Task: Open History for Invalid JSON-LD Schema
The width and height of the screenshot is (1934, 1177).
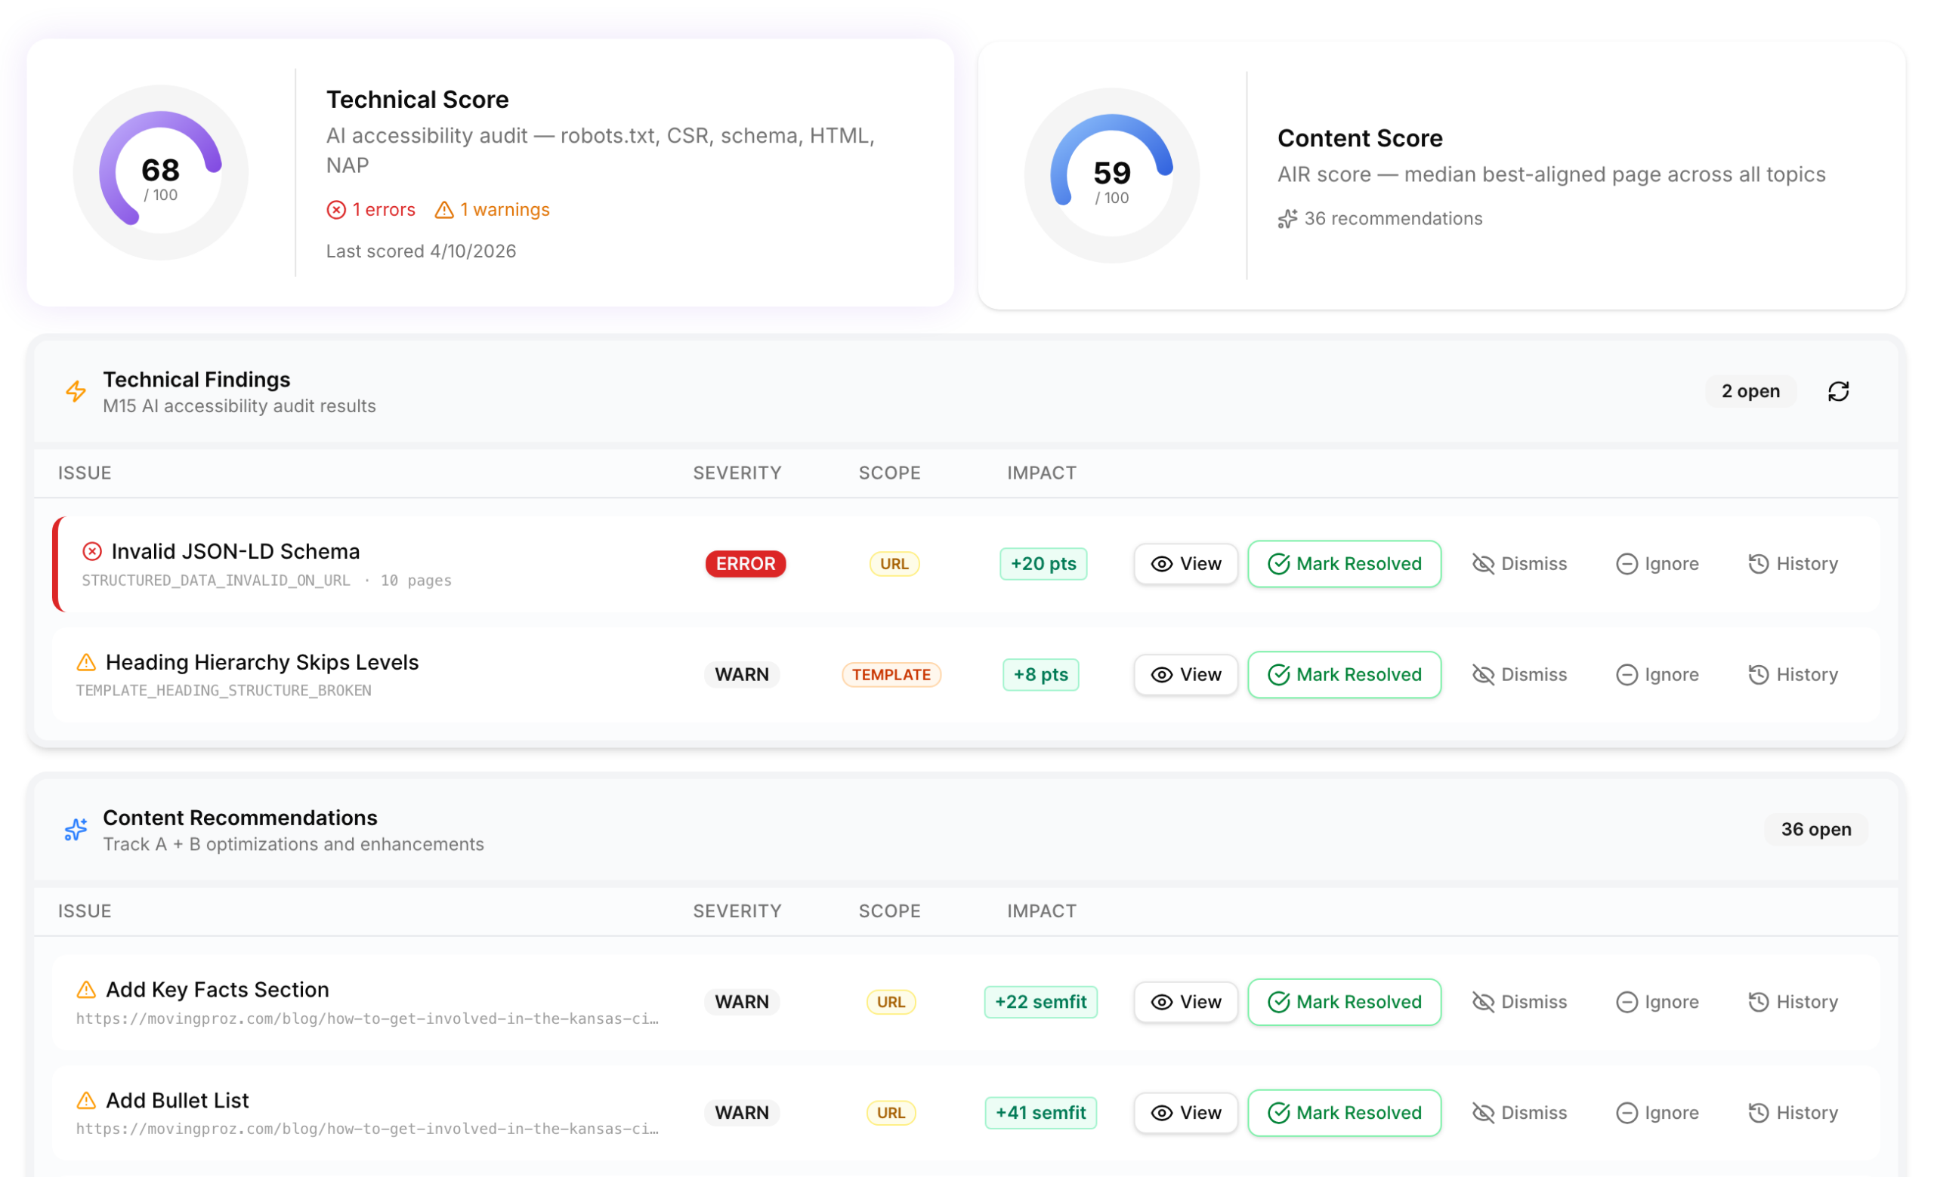Action: (1793, 564)
